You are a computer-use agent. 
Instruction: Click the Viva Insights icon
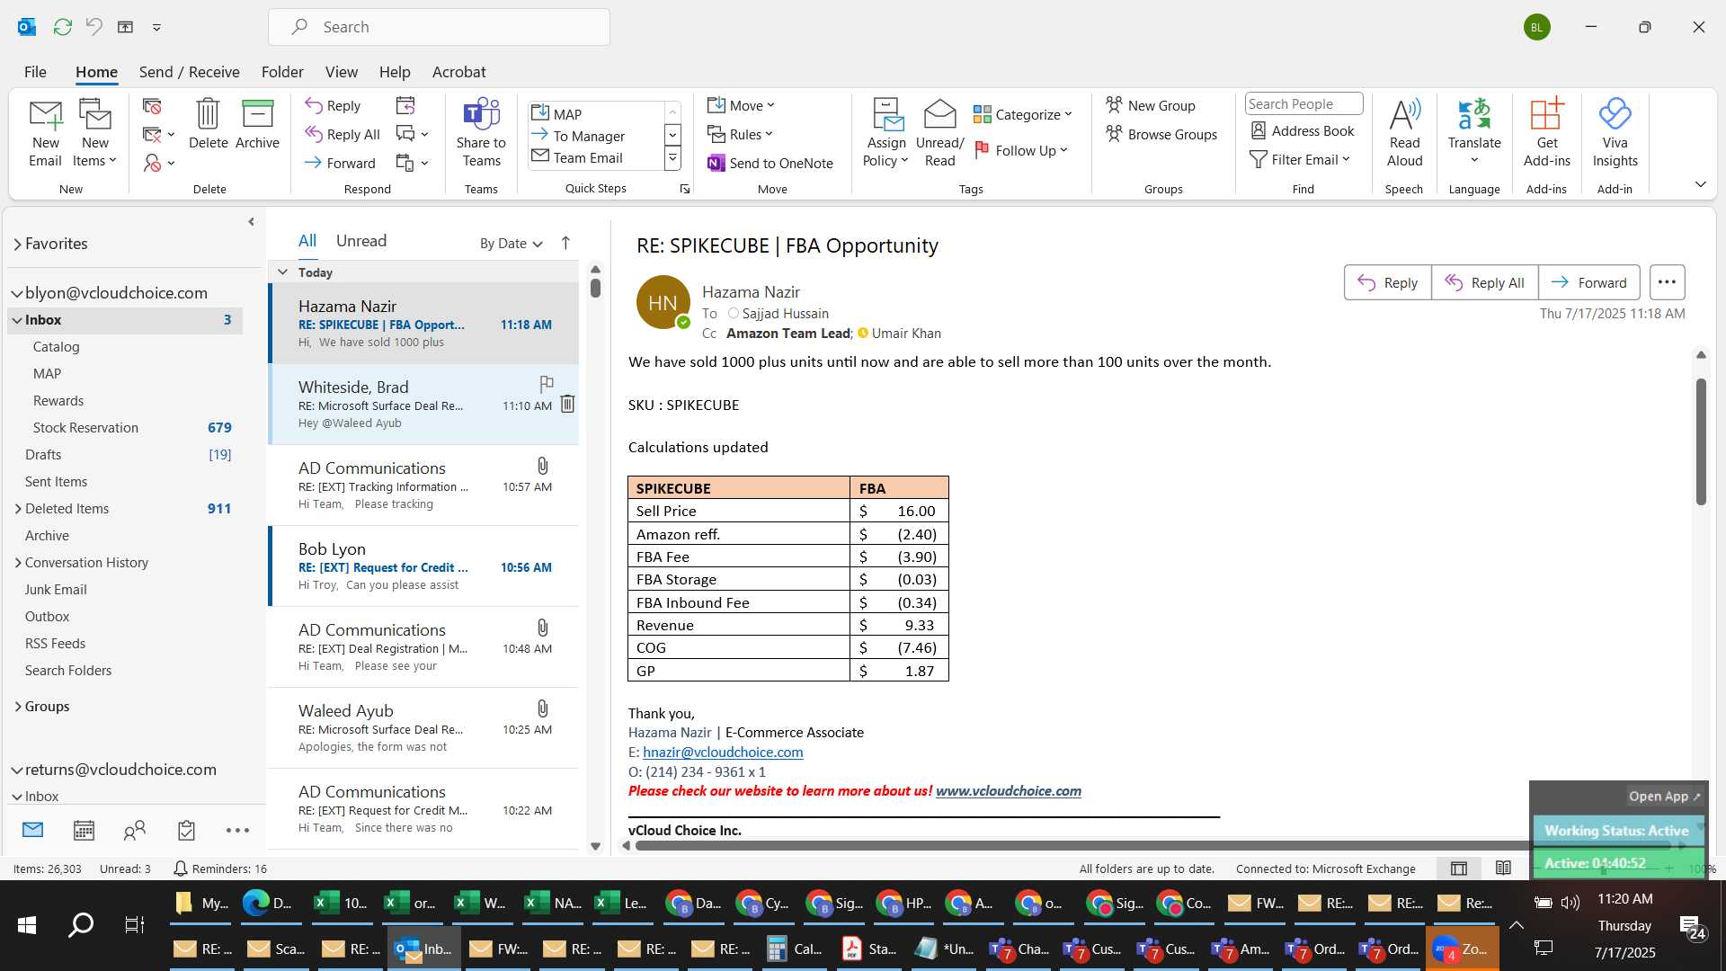pyautogui.click(x=1615, y=114)
